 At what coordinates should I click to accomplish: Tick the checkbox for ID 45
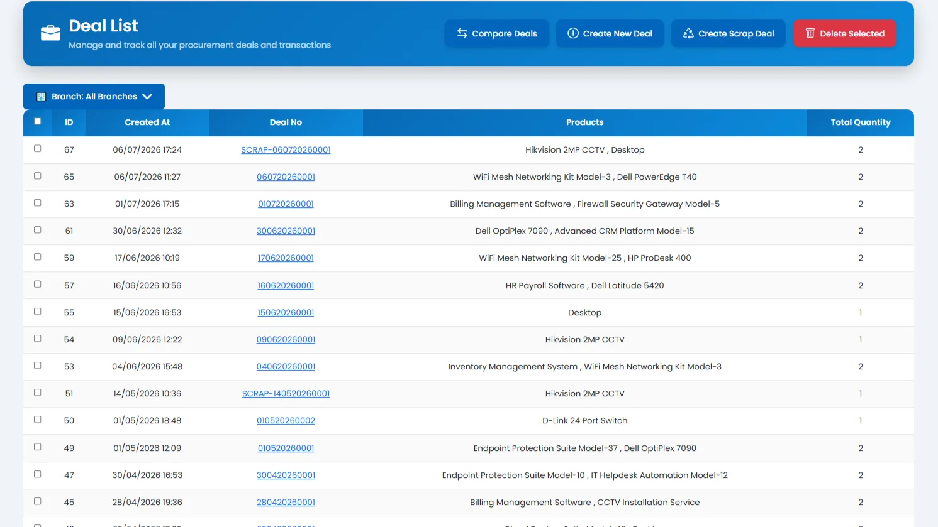38,501
